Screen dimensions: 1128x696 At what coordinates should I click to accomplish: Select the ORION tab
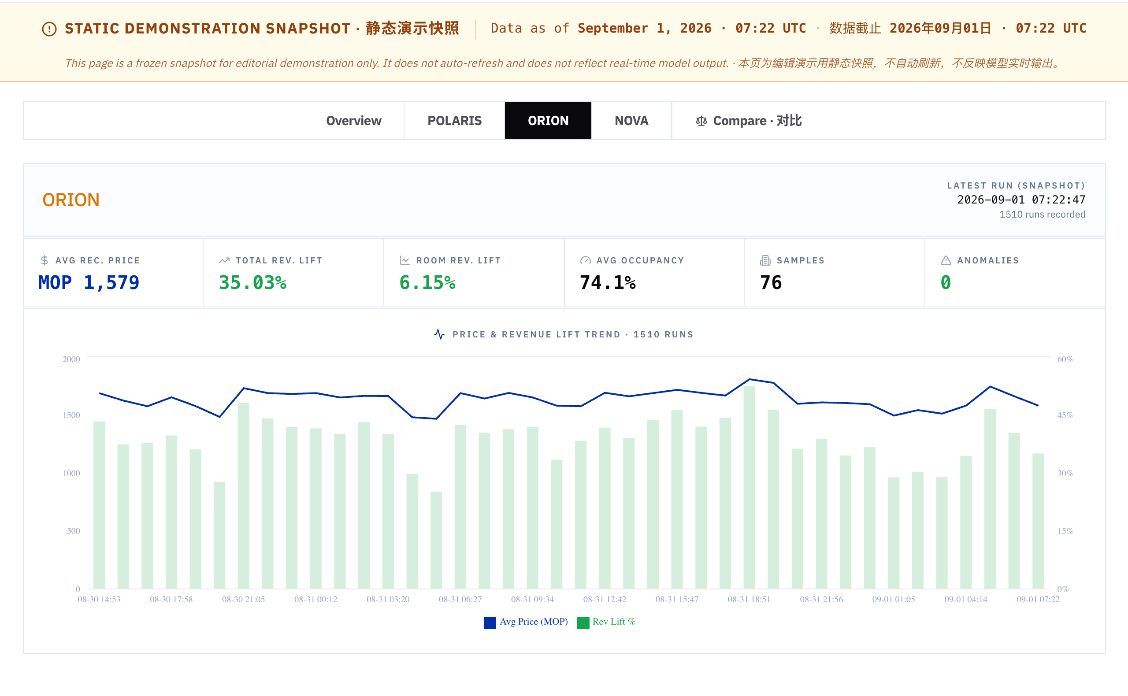(x=548, y=121)
